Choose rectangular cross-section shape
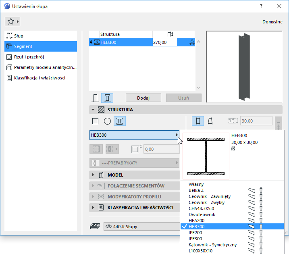Viewport: 289px width, 254px height. (x=95, y=121)
